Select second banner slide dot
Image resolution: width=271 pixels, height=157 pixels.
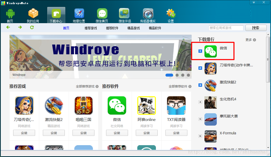(177, 75)
